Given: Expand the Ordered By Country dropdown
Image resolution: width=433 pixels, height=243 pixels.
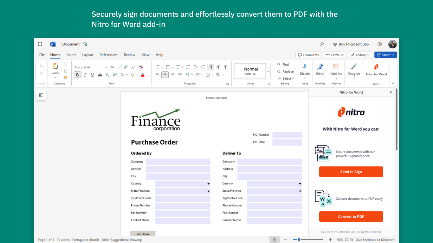Looking at the screenshot, I should pyautogui.click(x=209, y=184).
